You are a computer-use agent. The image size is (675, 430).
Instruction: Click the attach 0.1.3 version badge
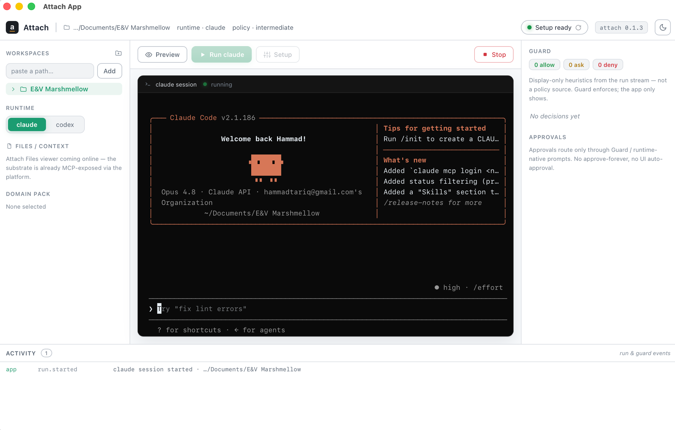621,28
